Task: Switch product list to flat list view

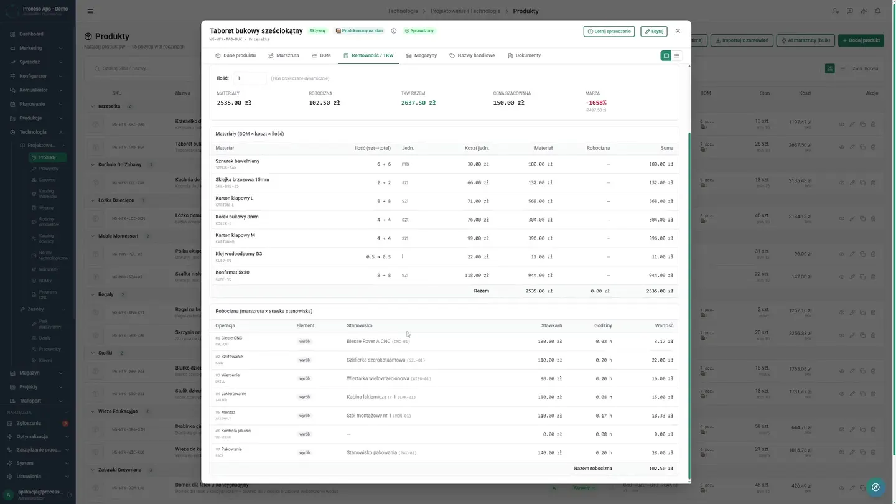Action: coord(842,68)
